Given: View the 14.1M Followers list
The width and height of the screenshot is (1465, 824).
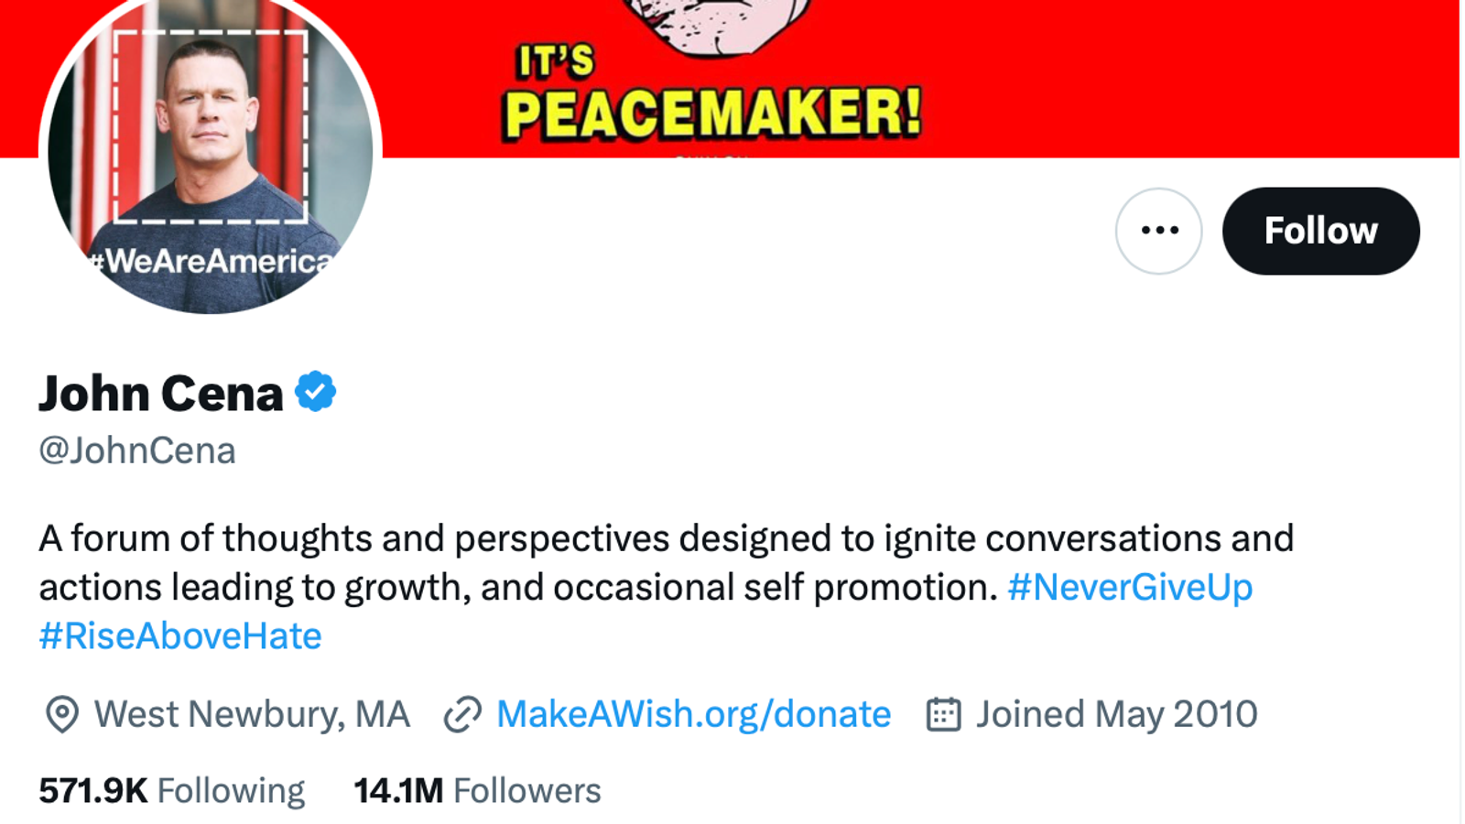Looking at the screenshot, I should [477, 790].
